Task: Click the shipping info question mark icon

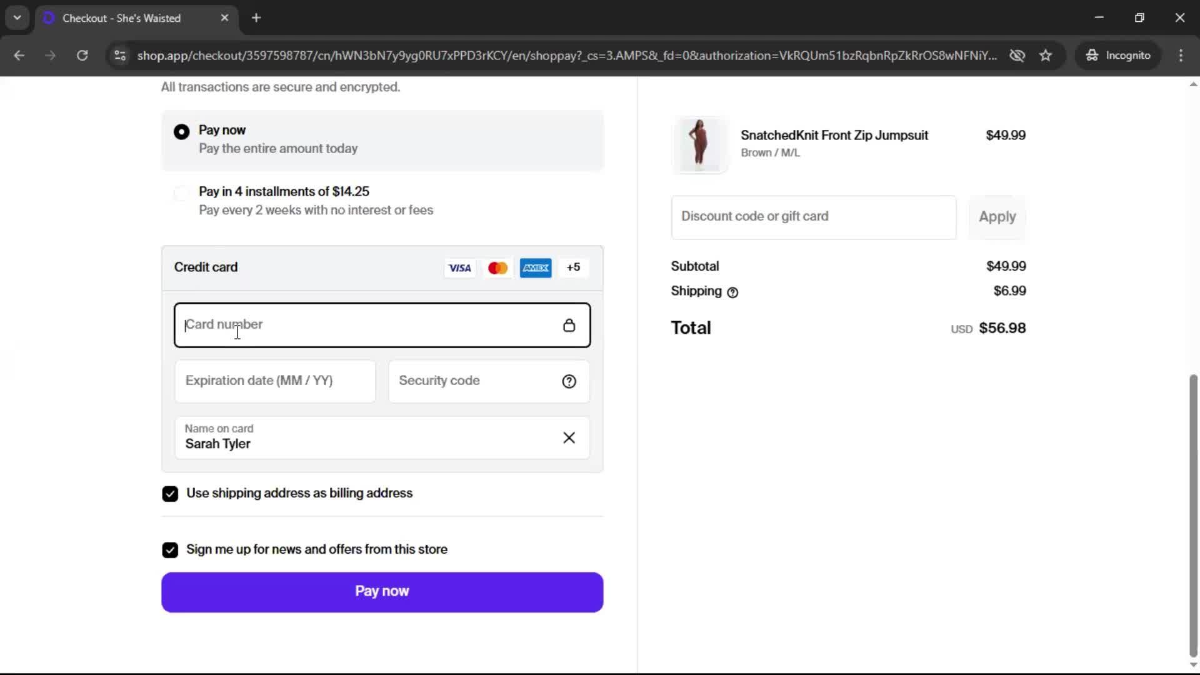Action: [x=732, y=292]
